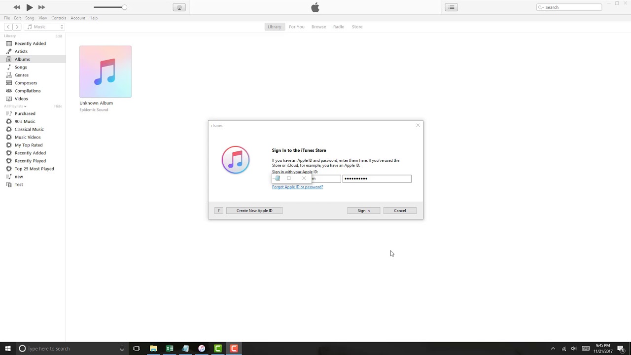Switch to the Library tab
Screen dimensions: 631x355
pos(275,27)
